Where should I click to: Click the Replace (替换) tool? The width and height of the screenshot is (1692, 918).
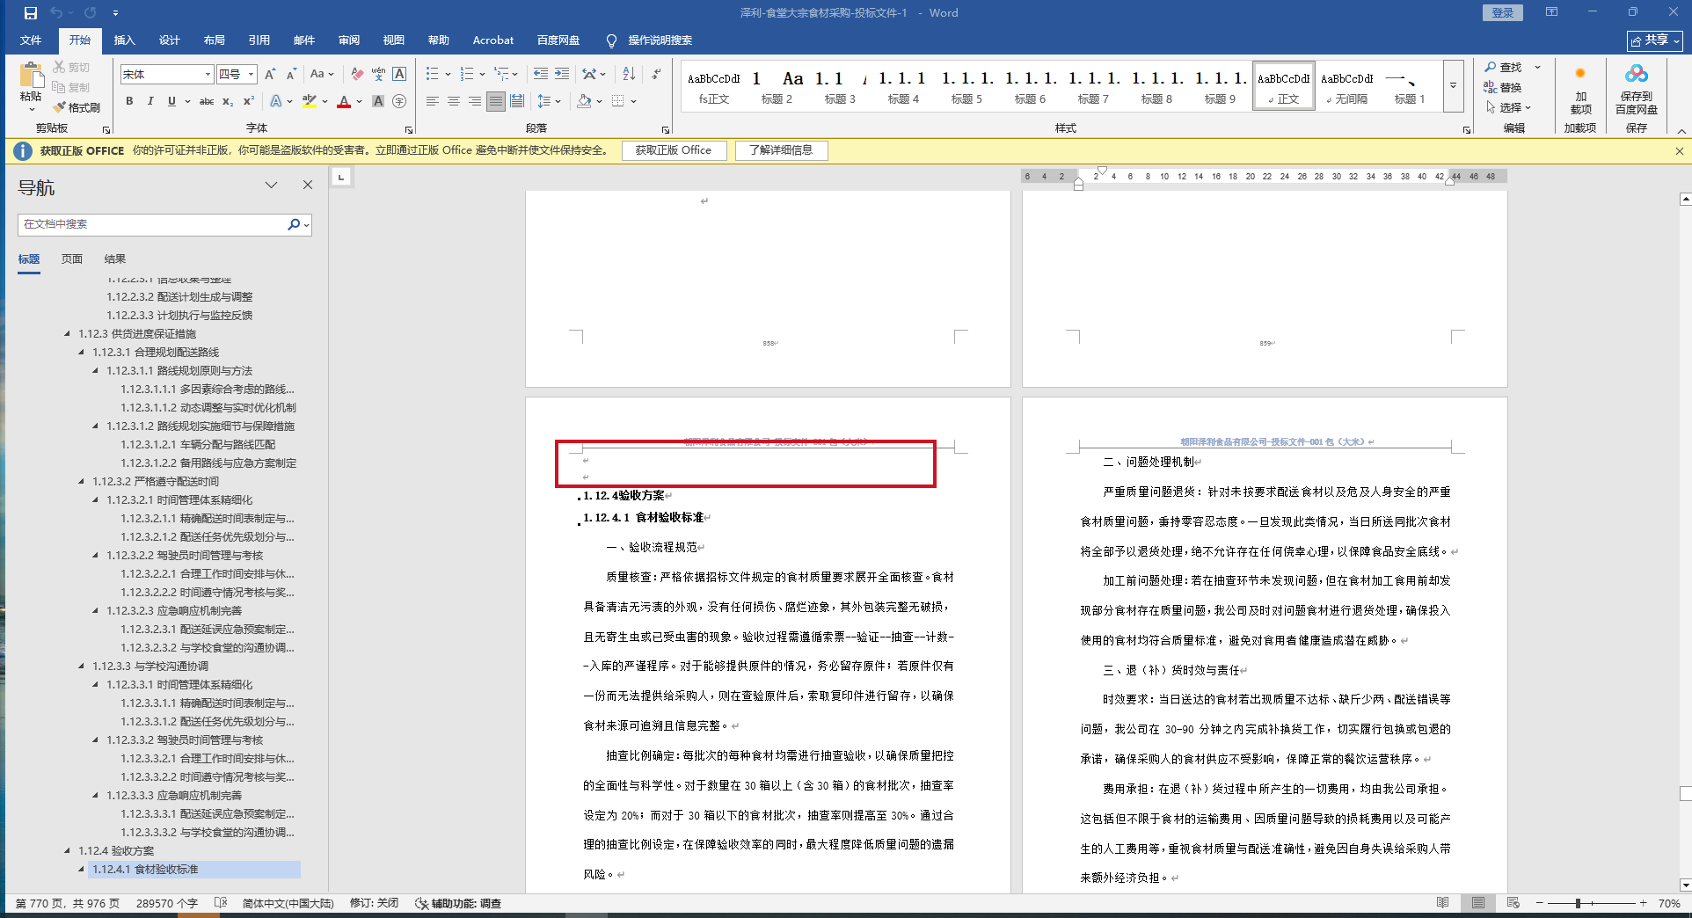pyautogui.click(x=1504, y=87)
